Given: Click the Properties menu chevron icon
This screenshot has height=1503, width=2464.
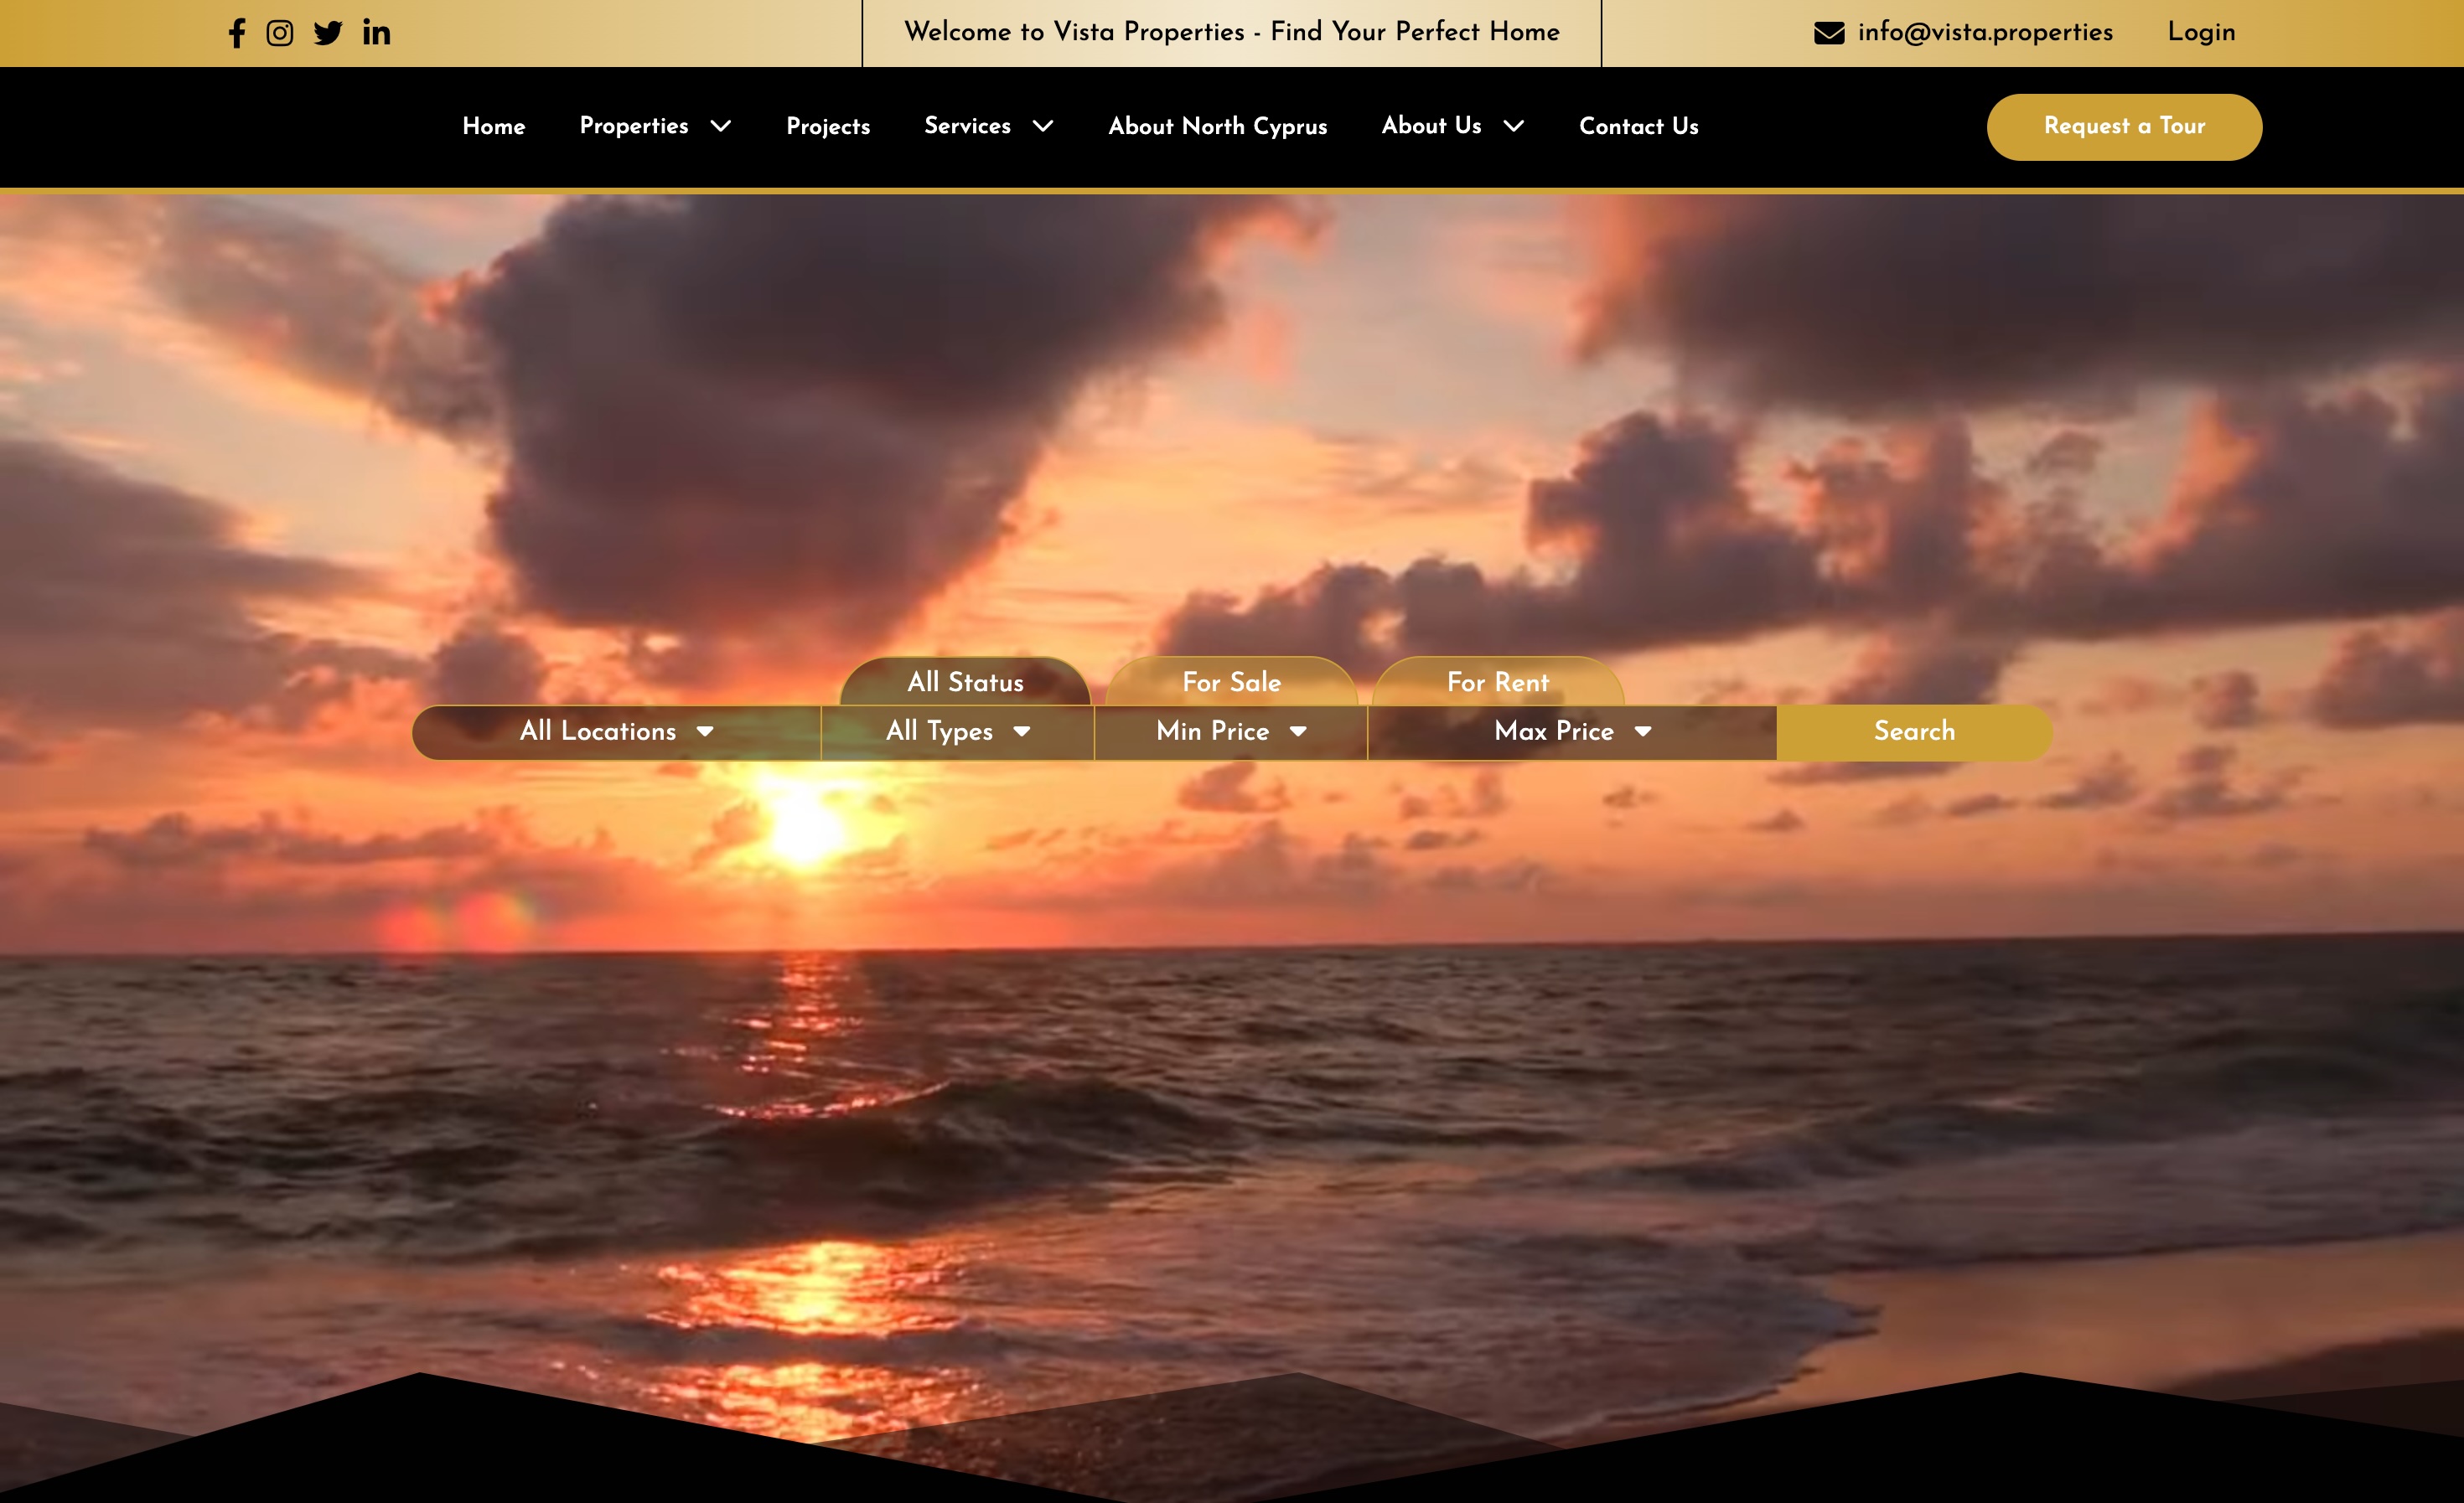Looking at the screenshot, I should point(721,126).
